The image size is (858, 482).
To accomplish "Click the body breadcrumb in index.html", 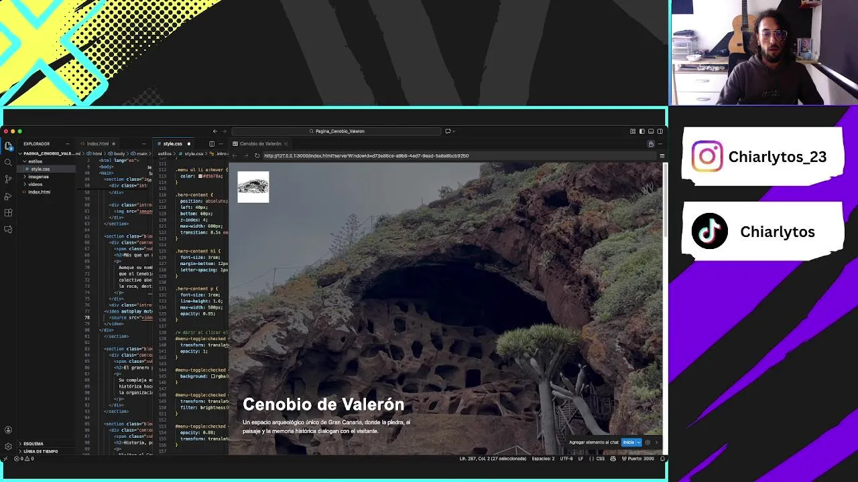I will pyautogui.click(x=119, y=154).
